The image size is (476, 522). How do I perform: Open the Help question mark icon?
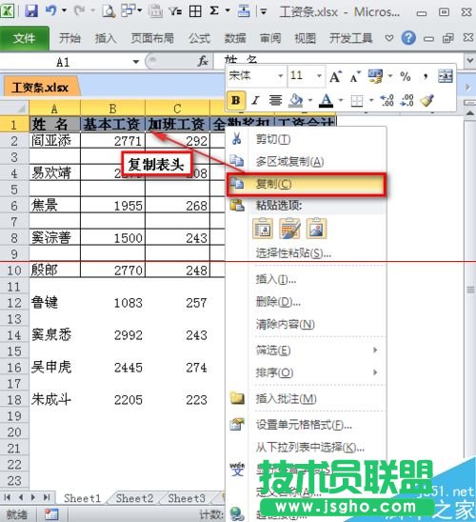[x=408, y=38]
